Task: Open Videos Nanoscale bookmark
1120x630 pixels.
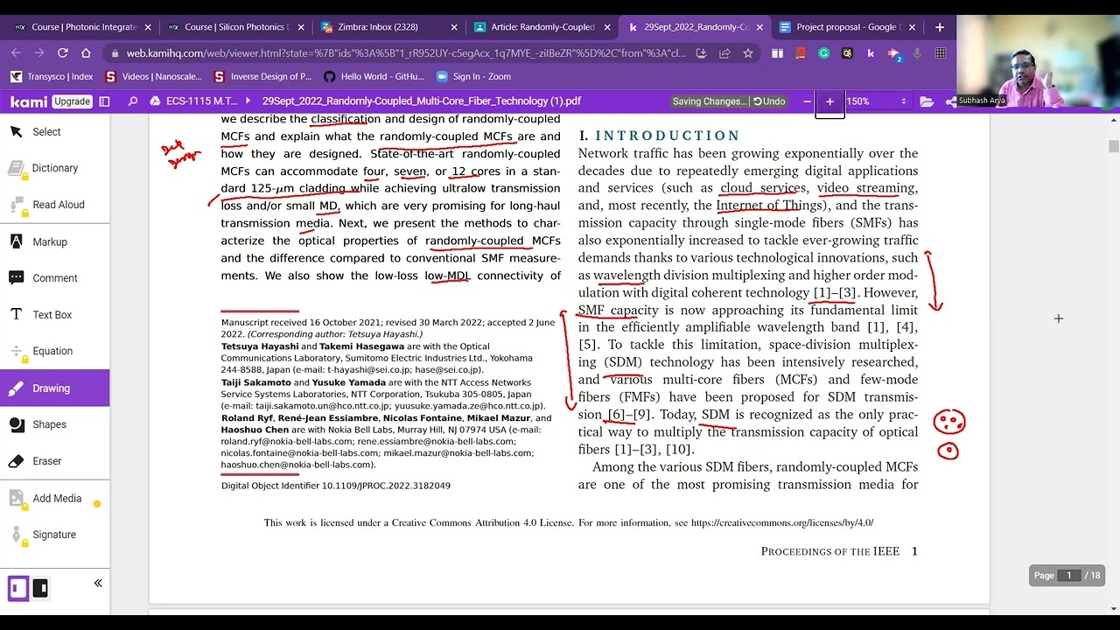Action: pos(153,77)
